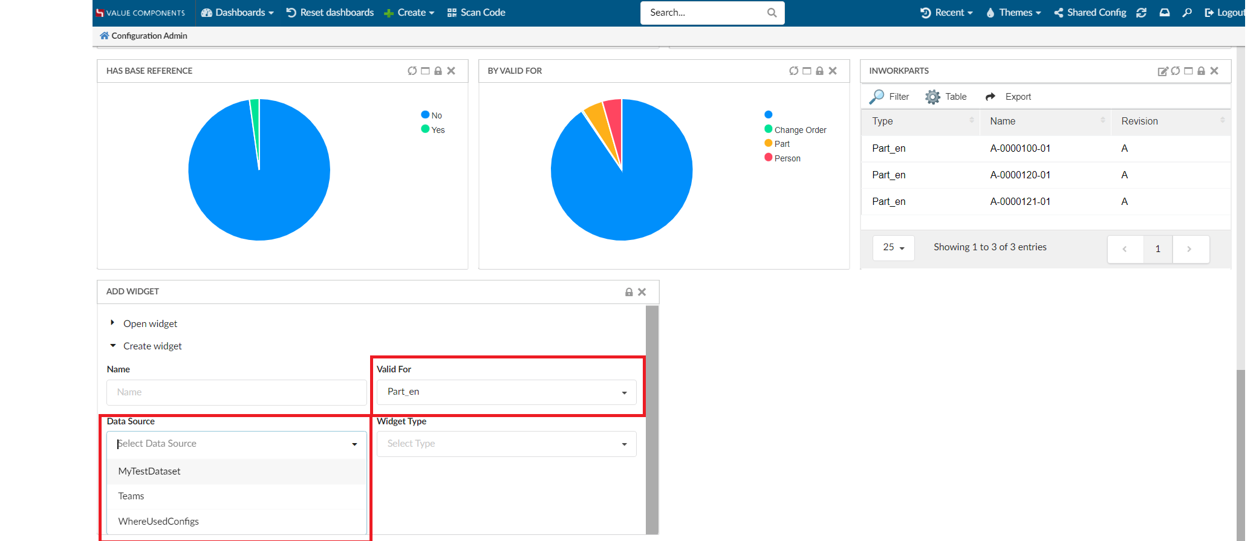This screenshot has height=541, width=1259.
Task: Toggle lock on ADD WIDGET panel
Action: pos(629,292)
